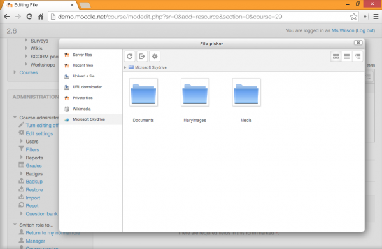The width and height of the screenshot is (382, 249).
Task: Expand the Surveys tree item
Action: (x=26, y=41)
